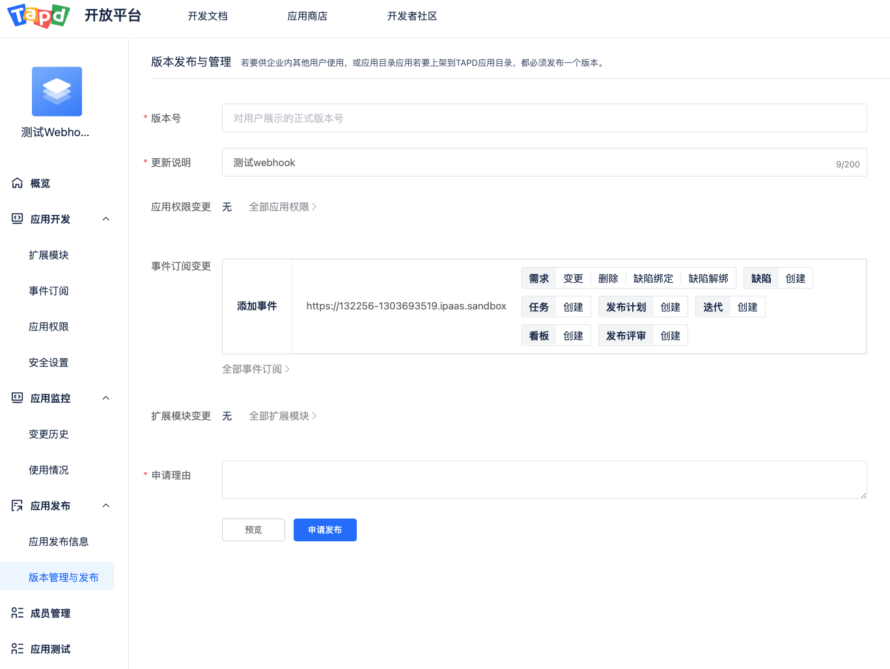Click the TAPD logo icon
The image size is (890, 669).
[37, 16]
